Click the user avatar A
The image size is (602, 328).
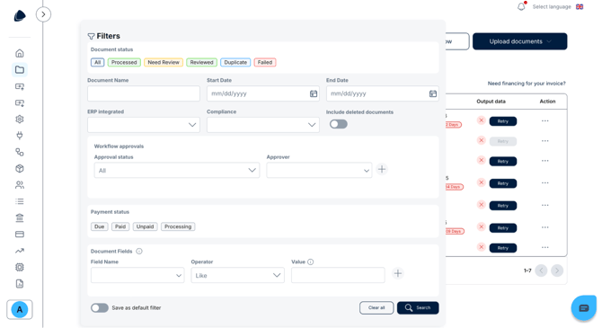pyautogui.click(x=20, y=309)
